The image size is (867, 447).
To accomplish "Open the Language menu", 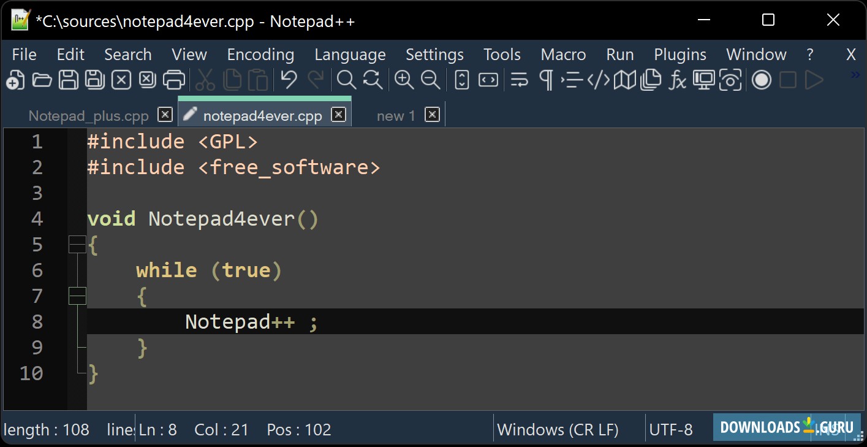I will click(350, 55).
